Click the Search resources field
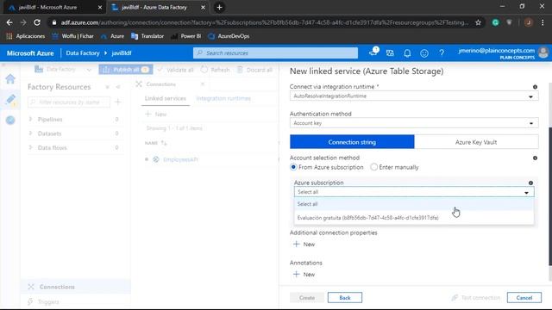This screenshot has width=552, height=310. [275, 53]
